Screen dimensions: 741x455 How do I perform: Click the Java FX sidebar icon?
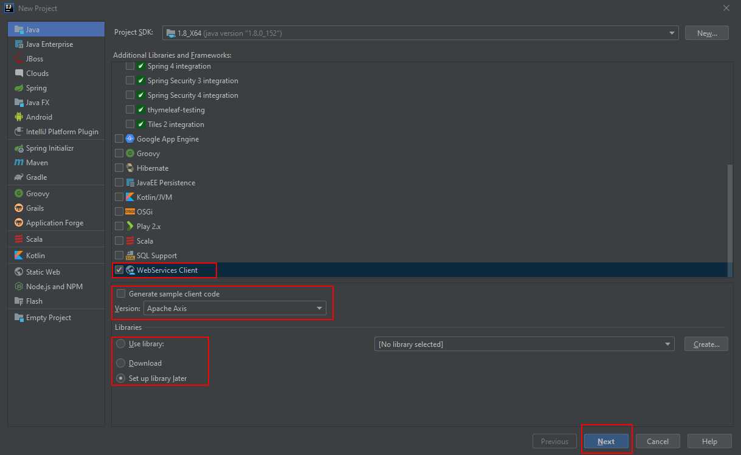coord(19,102)
